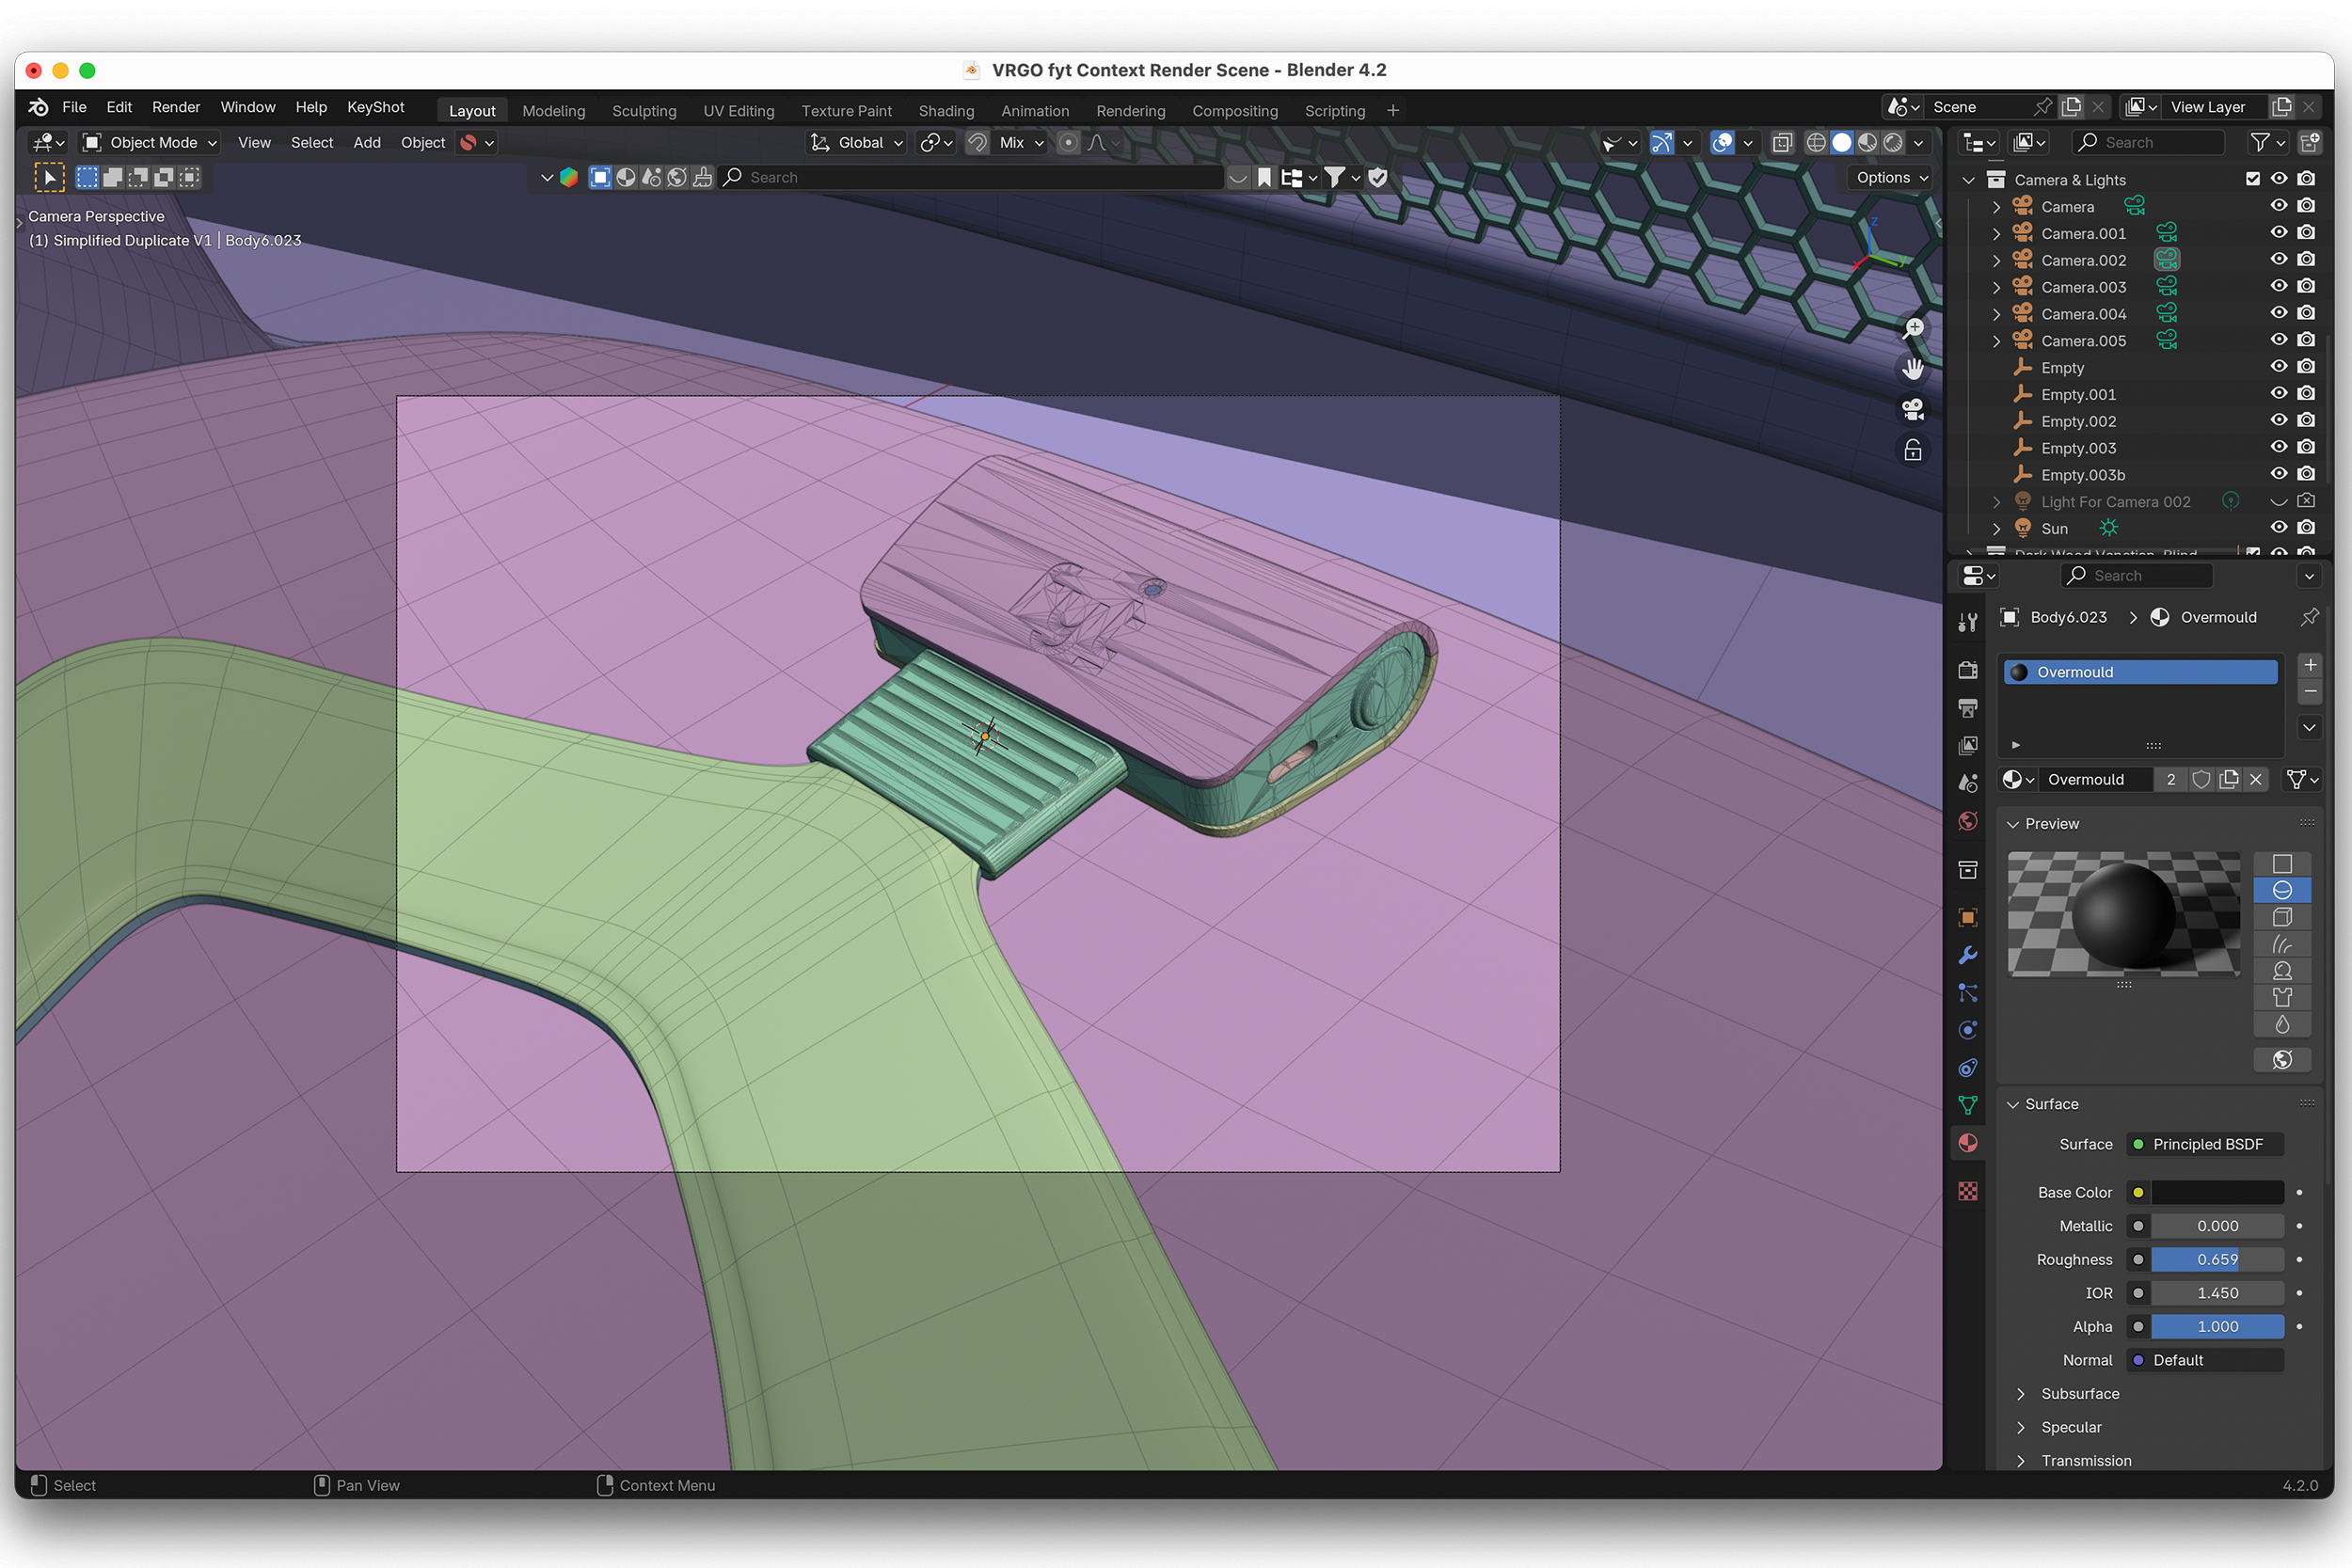Open the Object Mode dropdown
2352x1568 pixels.
[150, 143]
